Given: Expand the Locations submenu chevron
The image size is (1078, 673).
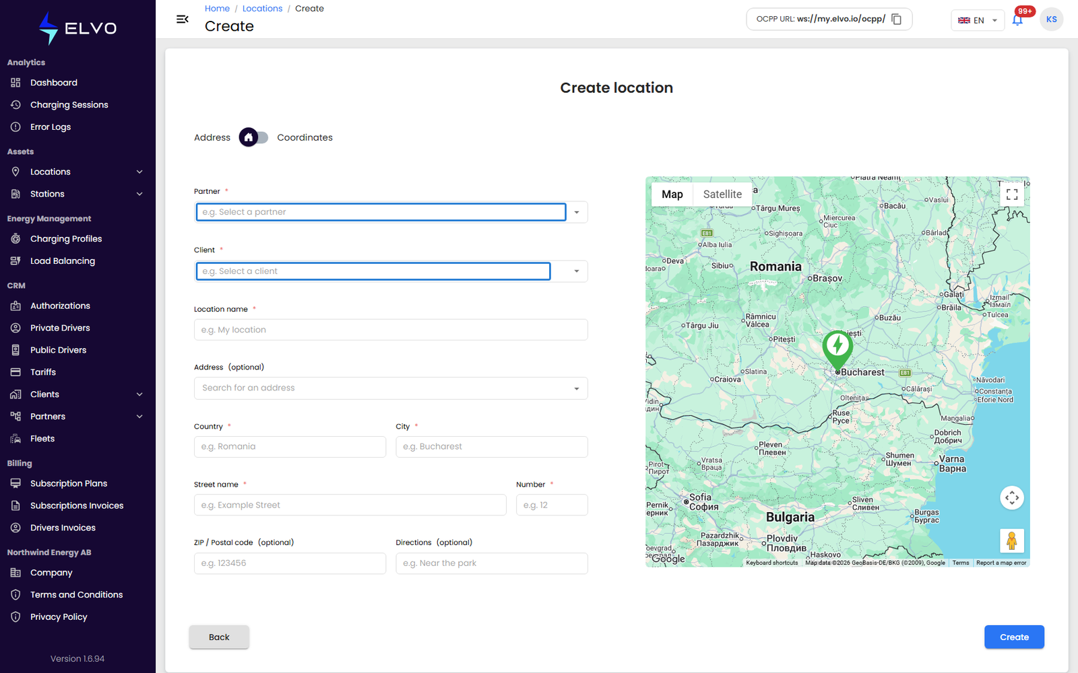Looking at the screenshot, I should click(139, 172).
